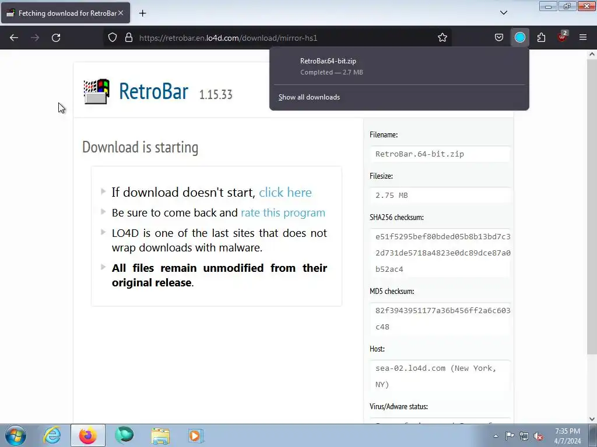Select the Filename field RetroBar.64-bit.zip
This screenshot has width=597, height=447.
coord(440,154)
